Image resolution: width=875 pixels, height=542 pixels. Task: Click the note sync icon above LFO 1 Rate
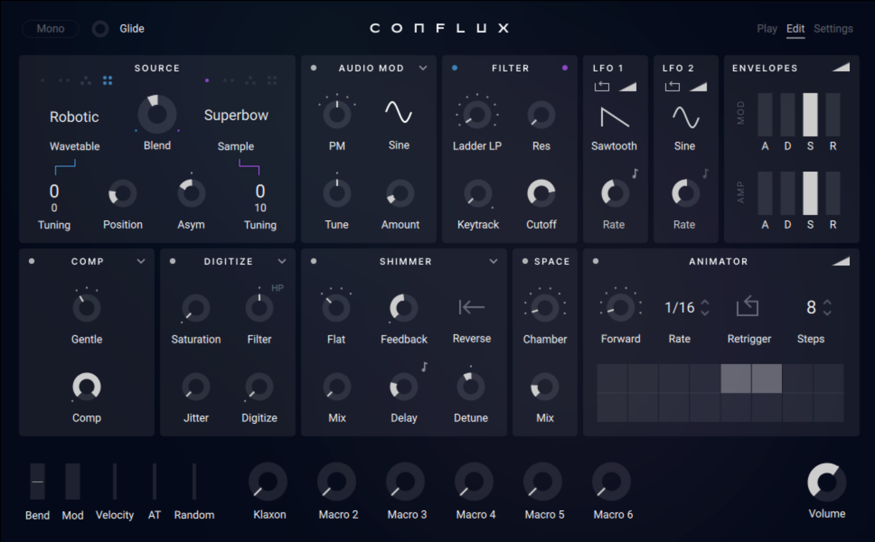pos(634,174)
